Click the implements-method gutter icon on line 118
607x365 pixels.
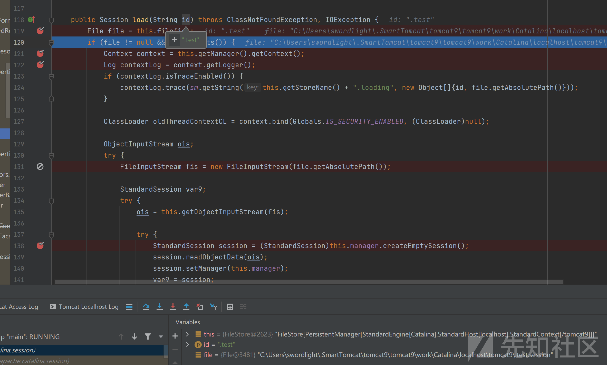coord(31,20)
